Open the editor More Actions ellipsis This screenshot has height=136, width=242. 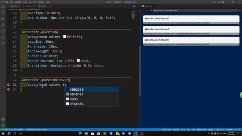pos(138,6)
